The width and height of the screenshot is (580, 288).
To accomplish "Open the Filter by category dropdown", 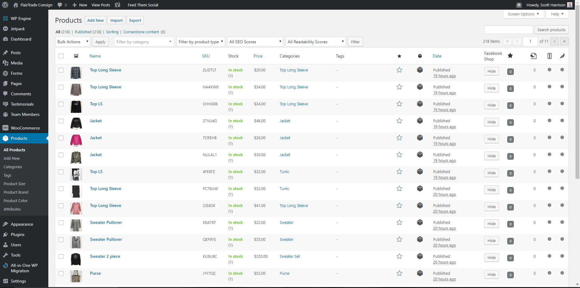I will pyautogui.click(x=144, y=42).
